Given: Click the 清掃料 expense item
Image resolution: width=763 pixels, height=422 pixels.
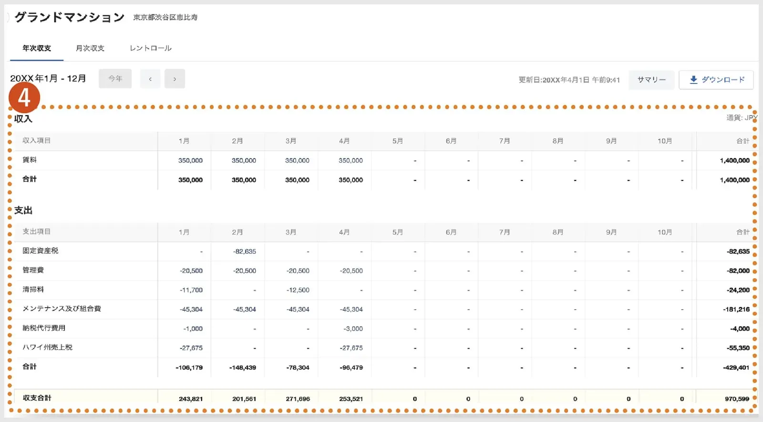Looking at the screenshot, I should tap(33, 289).
